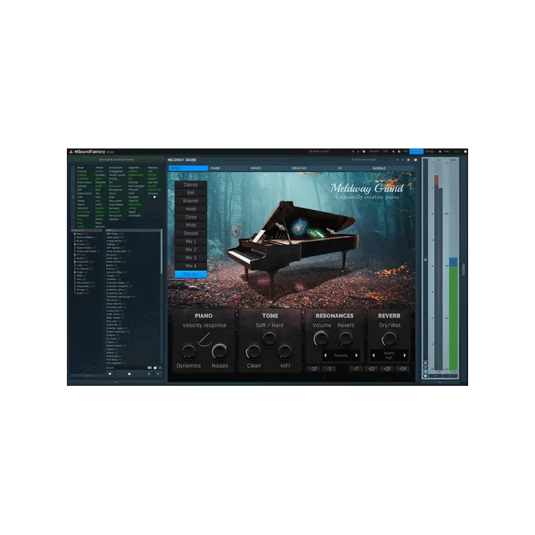Click previous instrument preset arrow
The width and height of the screenshot is (535, 535).
(x=397, y=160)
